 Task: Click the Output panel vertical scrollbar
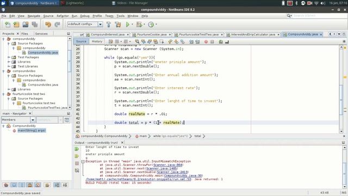345,167
